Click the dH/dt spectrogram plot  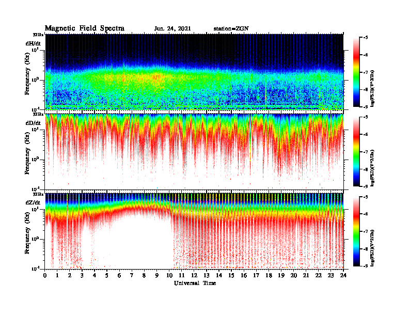point(194,72)
